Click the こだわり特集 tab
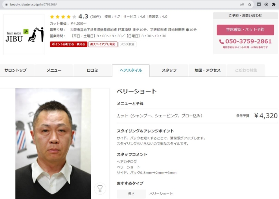Image resolution: width=279 pixels, height=199 pixels. tap(246, 71)
